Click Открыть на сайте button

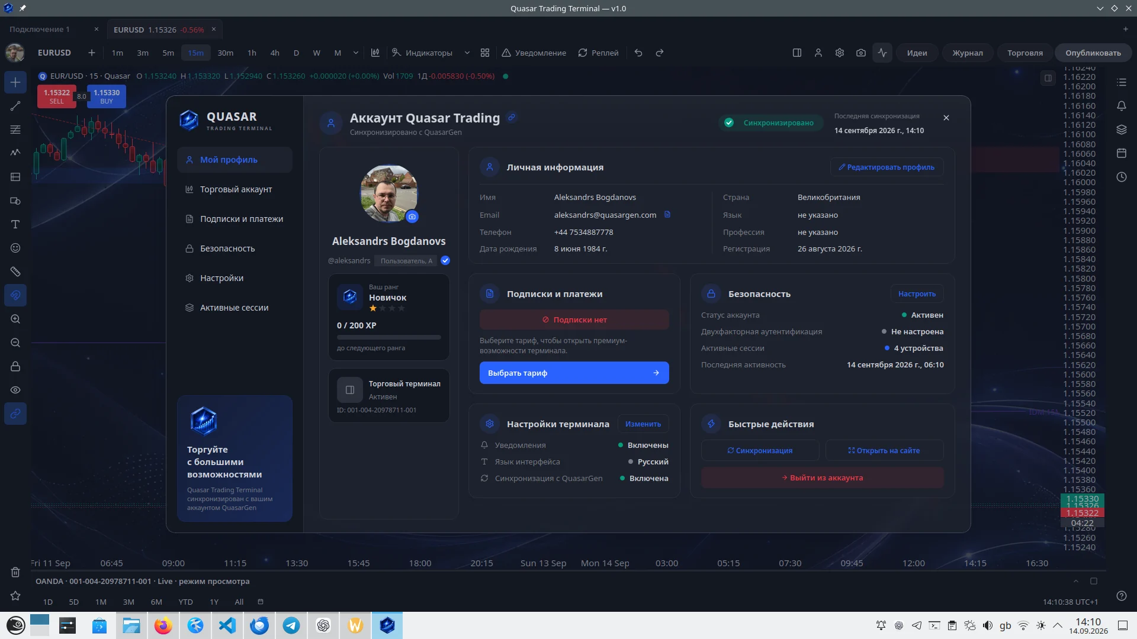[x=884, y=450]
